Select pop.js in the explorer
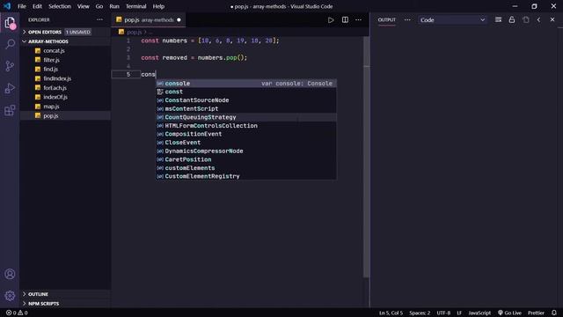Image resolution: width=563 pixels, height=317 pixels. pos(65,115)
